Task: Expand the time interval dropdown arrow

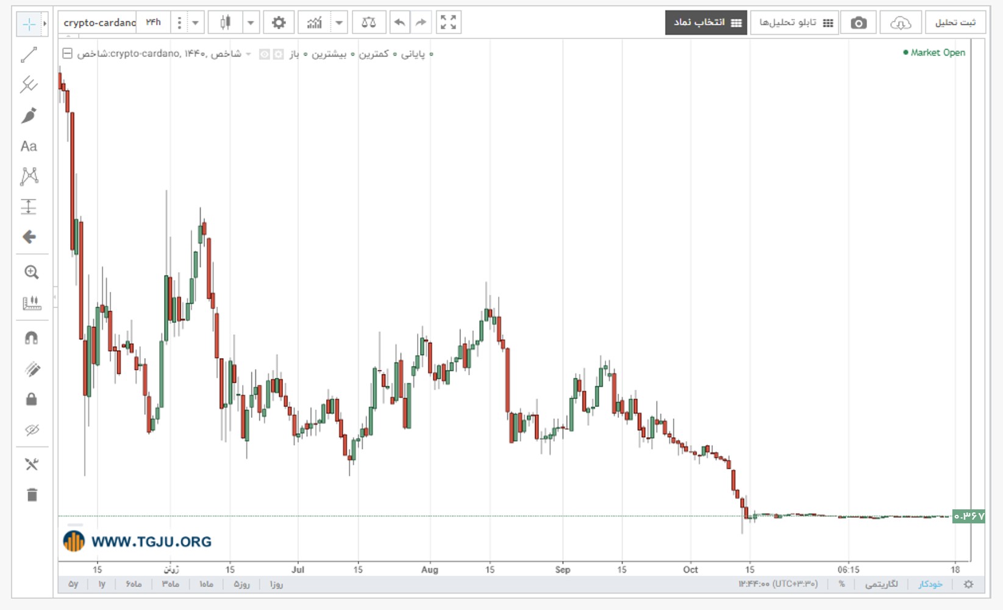Action: pos(195,23)
